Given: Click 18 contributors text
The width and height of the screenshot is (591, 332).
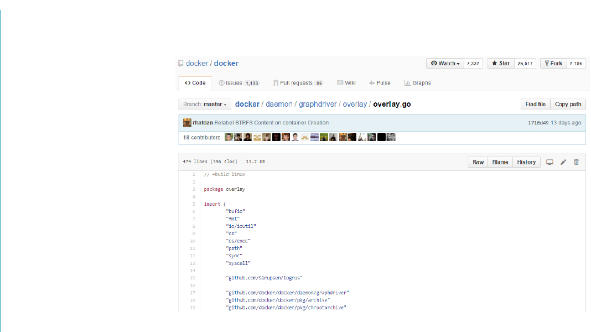Looking at the screenshot, I should 201,138.
